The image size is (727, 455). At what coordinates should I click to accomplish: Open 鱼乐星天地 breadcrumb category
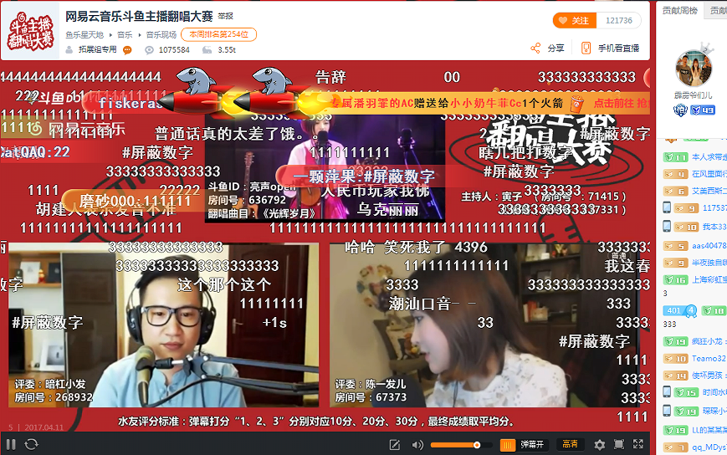pos(84,35)
